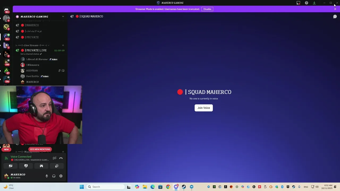This screenshot has height=191, width=340.
Task: Add a channel to Management category
Action: (x=63, y=152)
